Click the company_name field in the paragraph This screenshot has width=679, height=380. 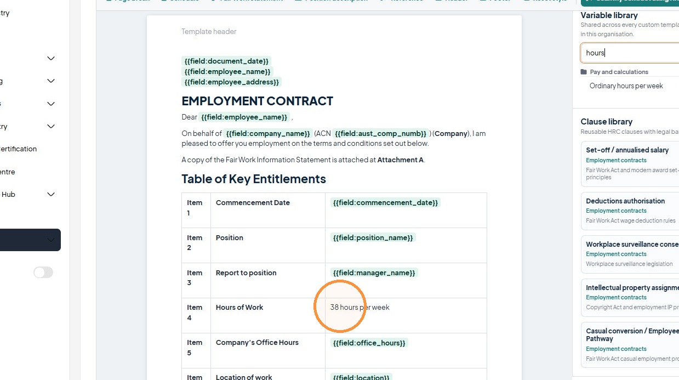[x=268, y=133]
